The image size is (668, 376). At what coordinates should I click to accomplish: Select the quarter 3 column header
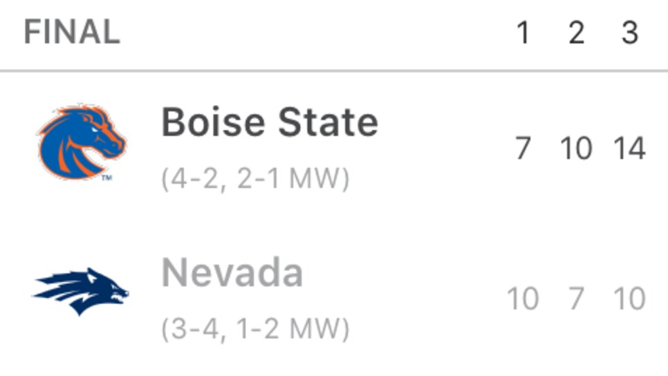(630, 32)
